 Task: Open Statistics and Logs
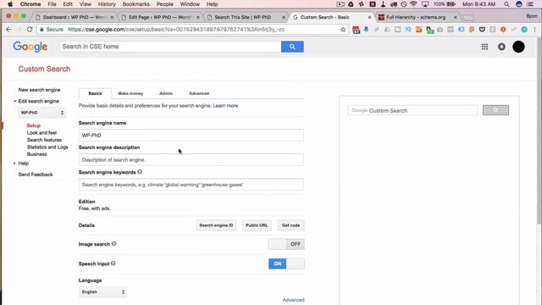click(x=47, y=147)
